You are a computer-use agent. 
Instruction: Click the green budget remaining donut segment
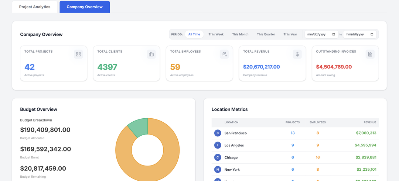click(139, 127)
